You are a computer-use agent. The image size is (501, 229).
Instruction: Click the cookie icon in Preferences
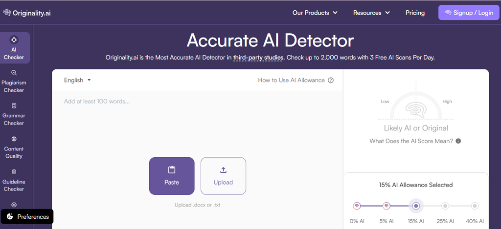click(x=10, y=217)
